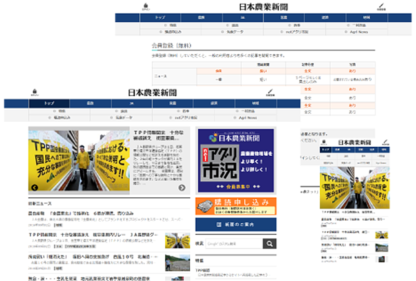
Task: Click the blue 紙面のご案内 button
Action: pos(236,224)
